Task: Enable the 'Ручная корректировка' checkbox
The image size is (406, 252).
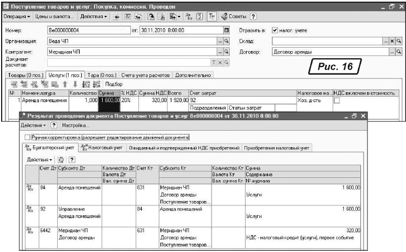Action: click(x=27, y=137)
